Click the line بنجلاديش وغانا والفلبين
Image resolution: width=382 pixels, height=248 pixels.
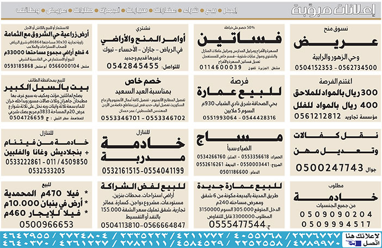click(42, 153)
